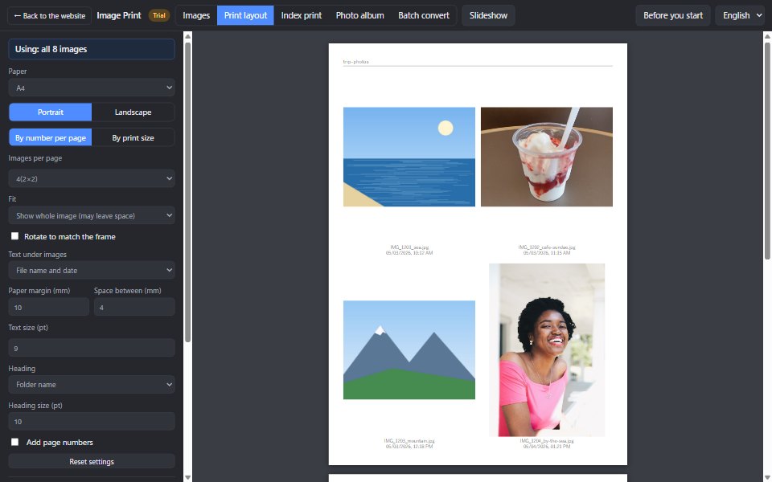The height and width of the screenshot is (482, 772).
Task: Click the IMG_1203_mountain.jpg caption
Action: pos(409,441)
